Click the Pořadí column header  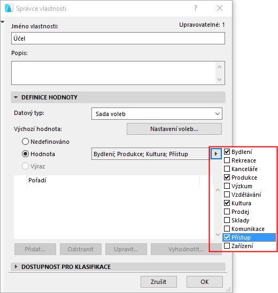coord(113,180)
